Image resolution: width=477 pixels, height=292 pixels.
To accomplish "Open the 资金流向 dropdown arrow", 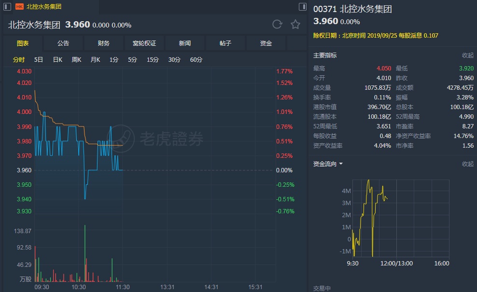I will click(x=341, y=164).
